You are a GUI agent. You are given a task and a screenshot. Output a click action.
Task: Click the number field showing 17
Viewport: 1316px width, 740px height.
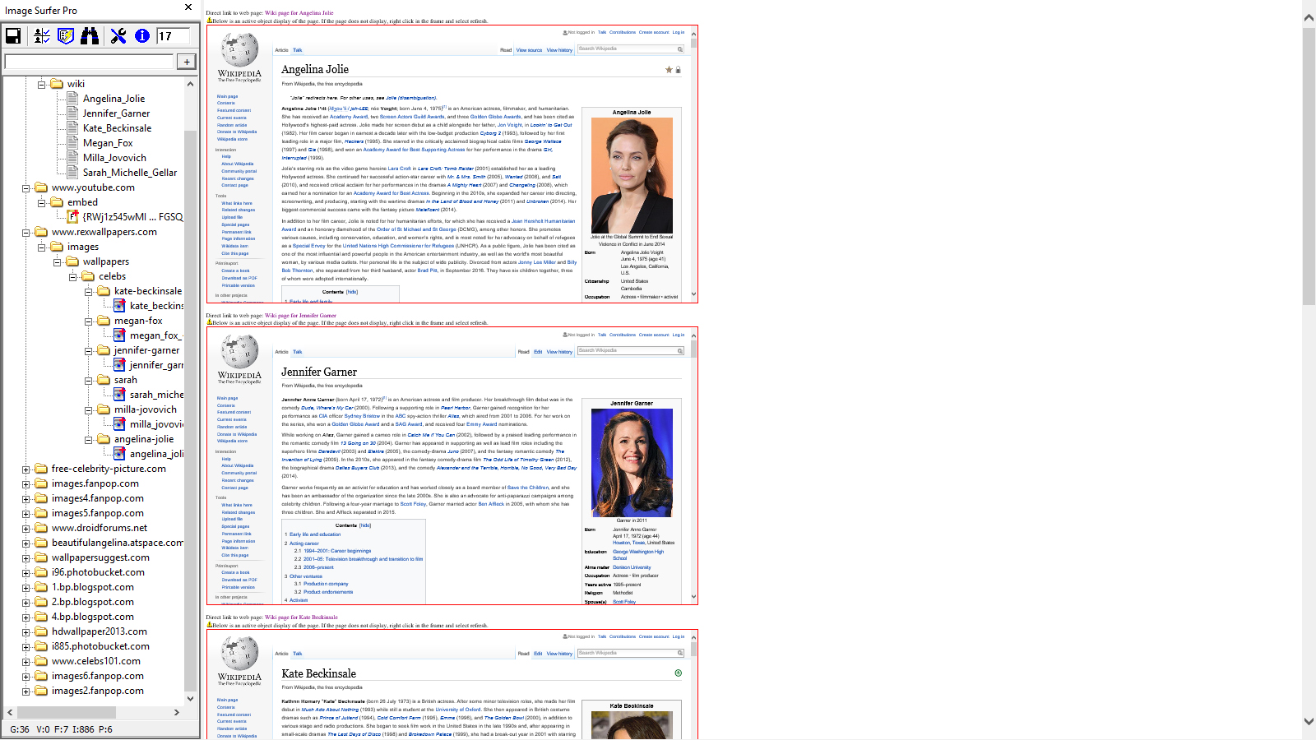pos(174,35)
